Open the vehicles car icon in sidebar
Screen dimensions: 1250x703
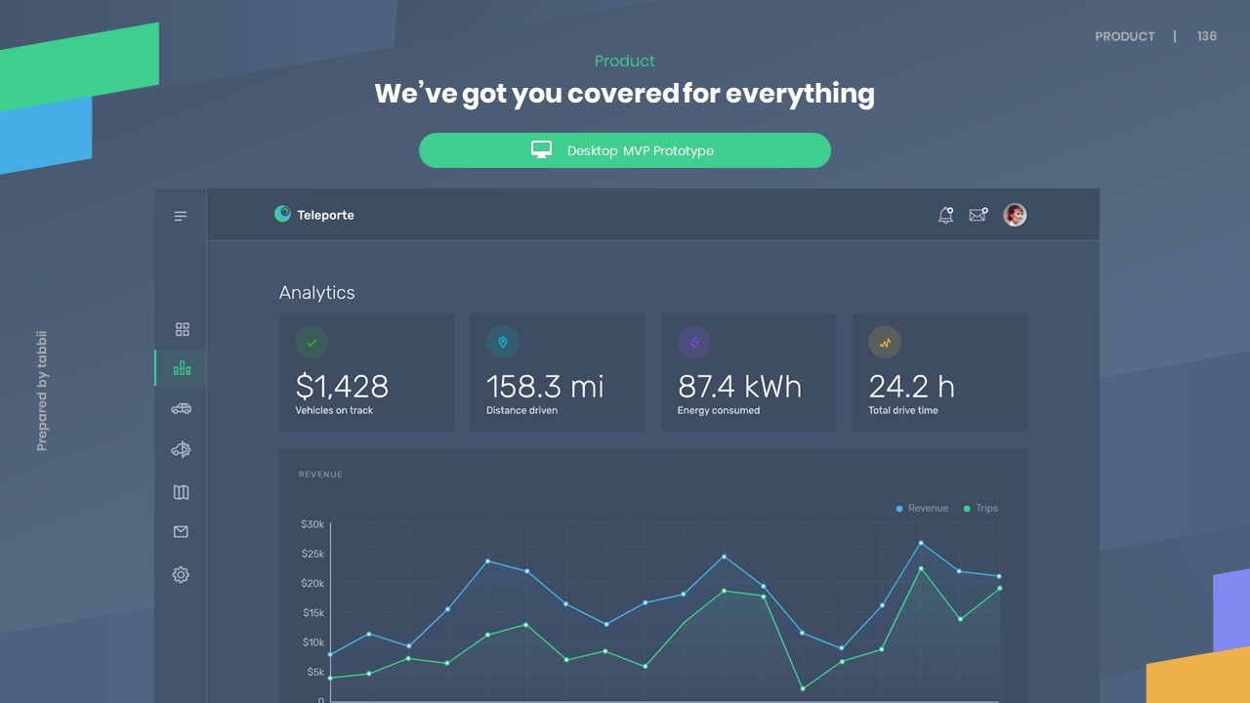(181, 409)
